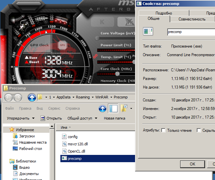Switch to the 'Совместимость' tab

192,19
